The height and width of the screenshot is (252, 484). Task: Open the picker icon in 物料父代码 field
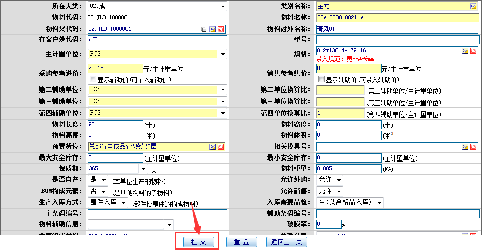coord(213,29)
